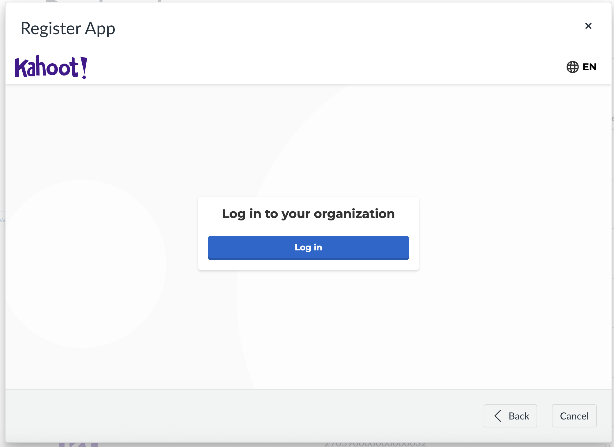Expand the language options via EN label
614x447 pixels.
tap(589, 66)
